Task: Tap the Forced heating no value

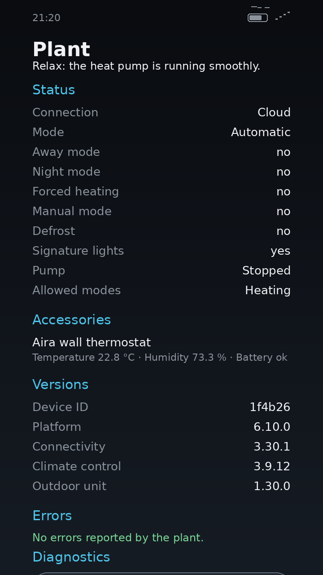Action: coord(284,192)
